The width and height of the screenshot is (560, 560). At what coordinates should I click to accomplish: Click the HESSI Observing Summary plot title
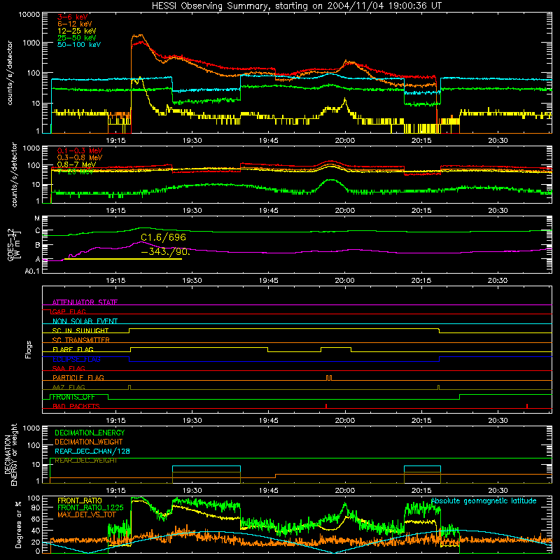(296, 6)
